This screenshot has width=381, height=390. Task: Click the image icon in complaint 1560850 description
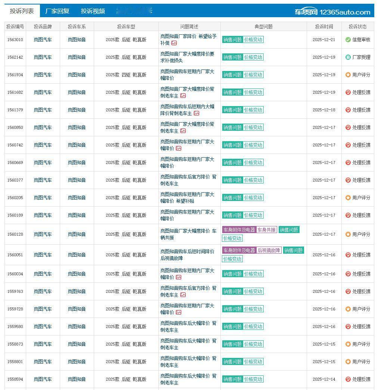coord(183,131)
